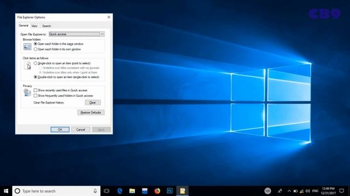Show hidden system tray icons
Screen dimensions: 350x196
[x=289, y=191]
